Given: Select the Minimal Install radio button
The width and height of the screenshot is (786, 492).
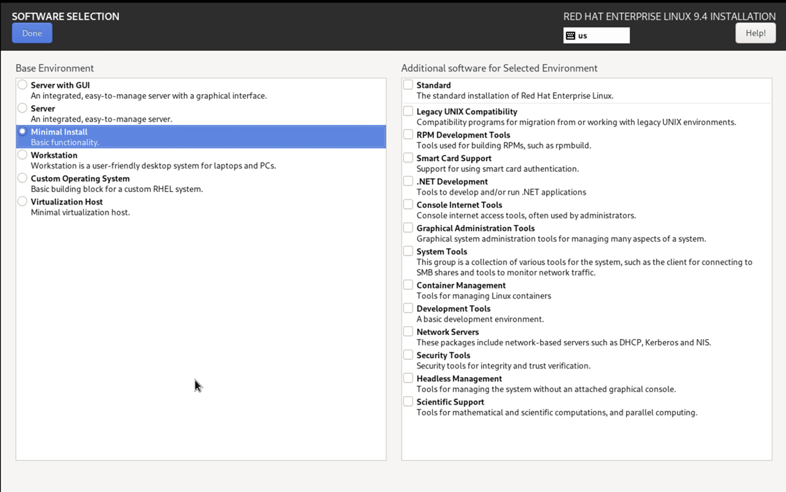Looking at the screenshot, I should pyautogui.click(x=23, y=132).
